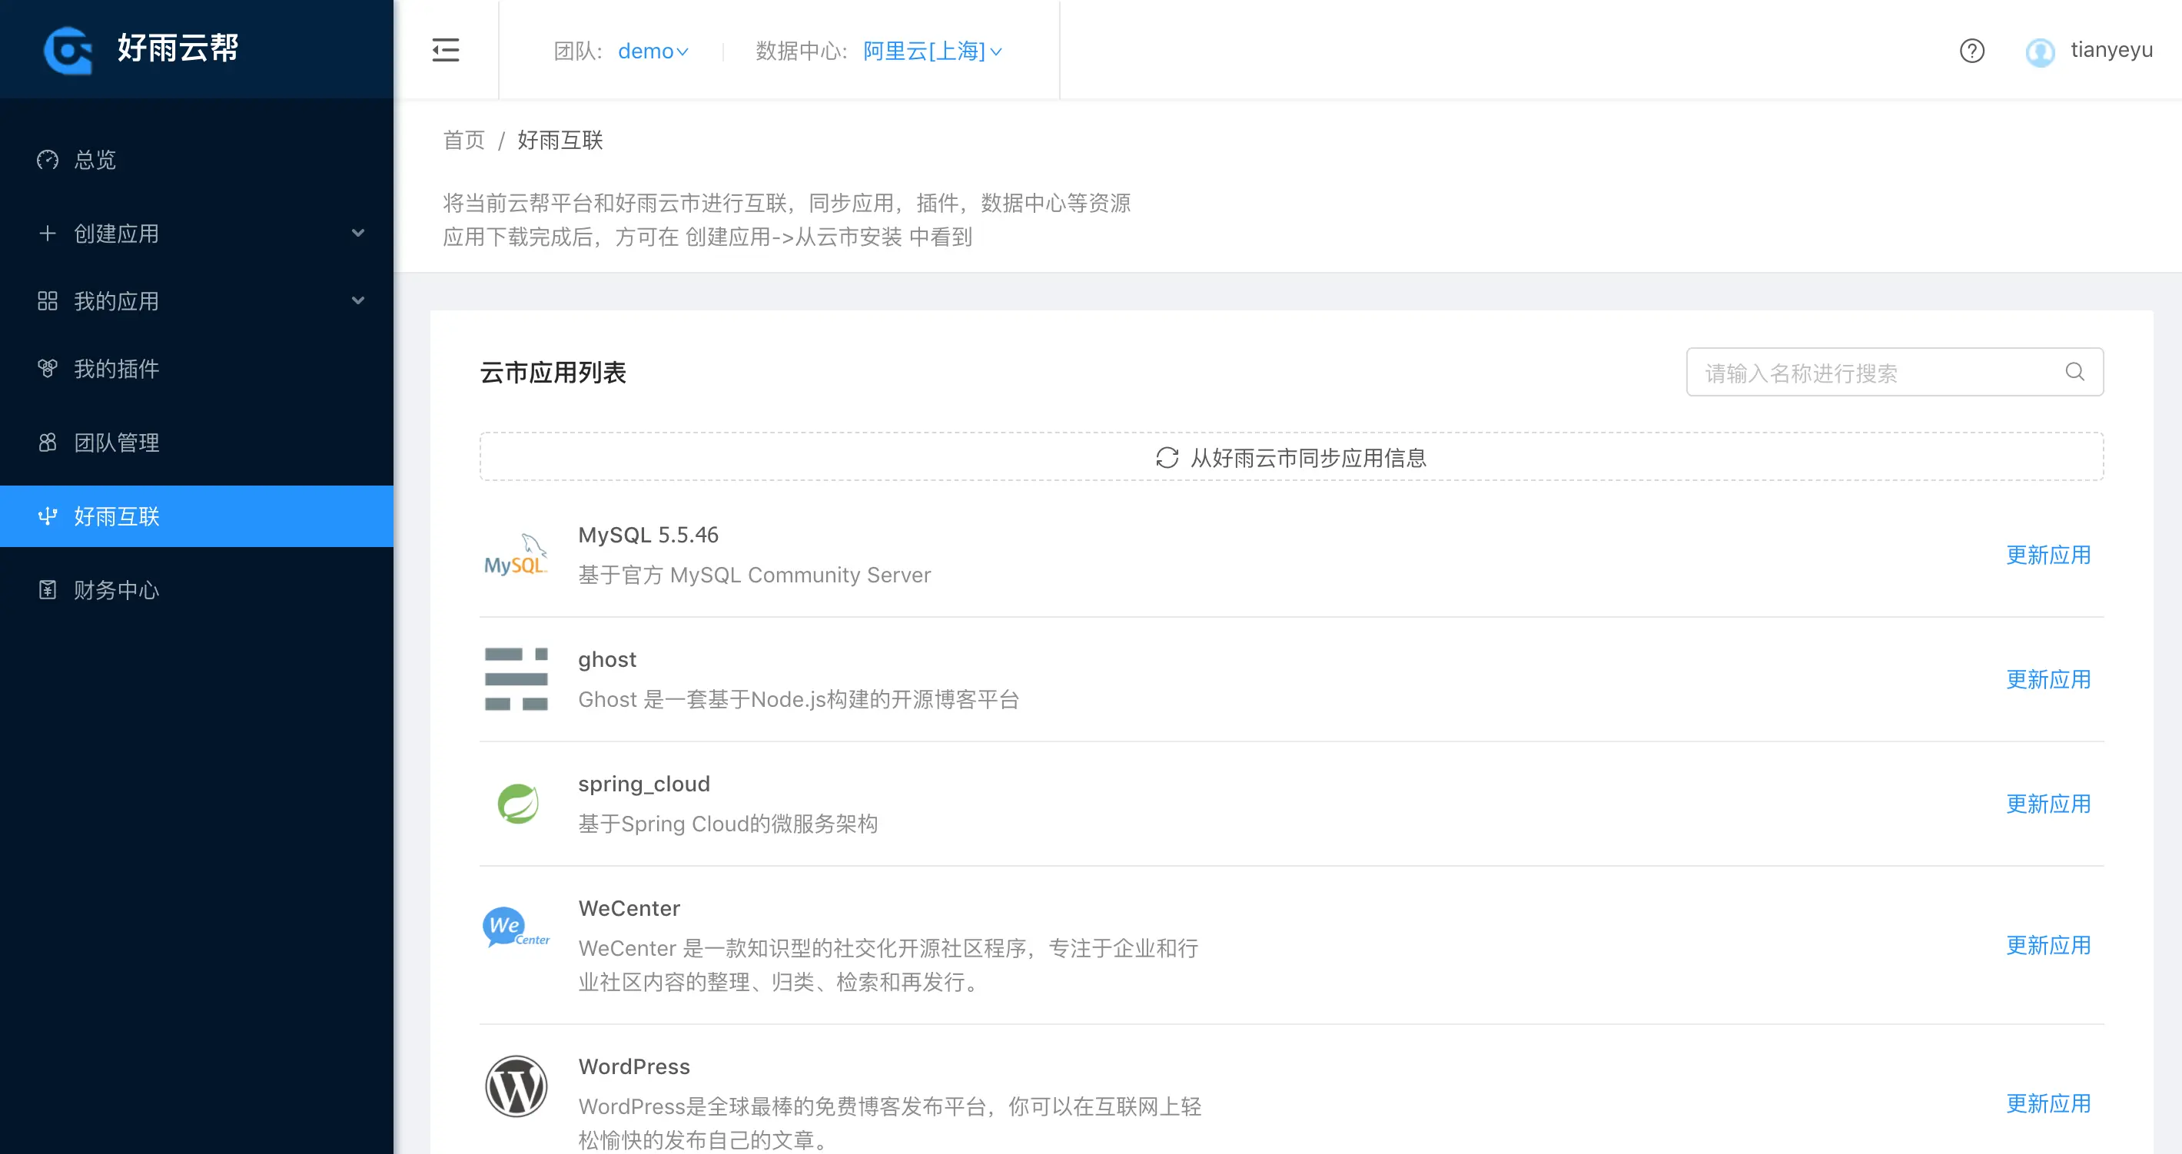Open 财务中心 in the sidebar
Viewport: 2182px width, 1154px height.
coord(116,589)
